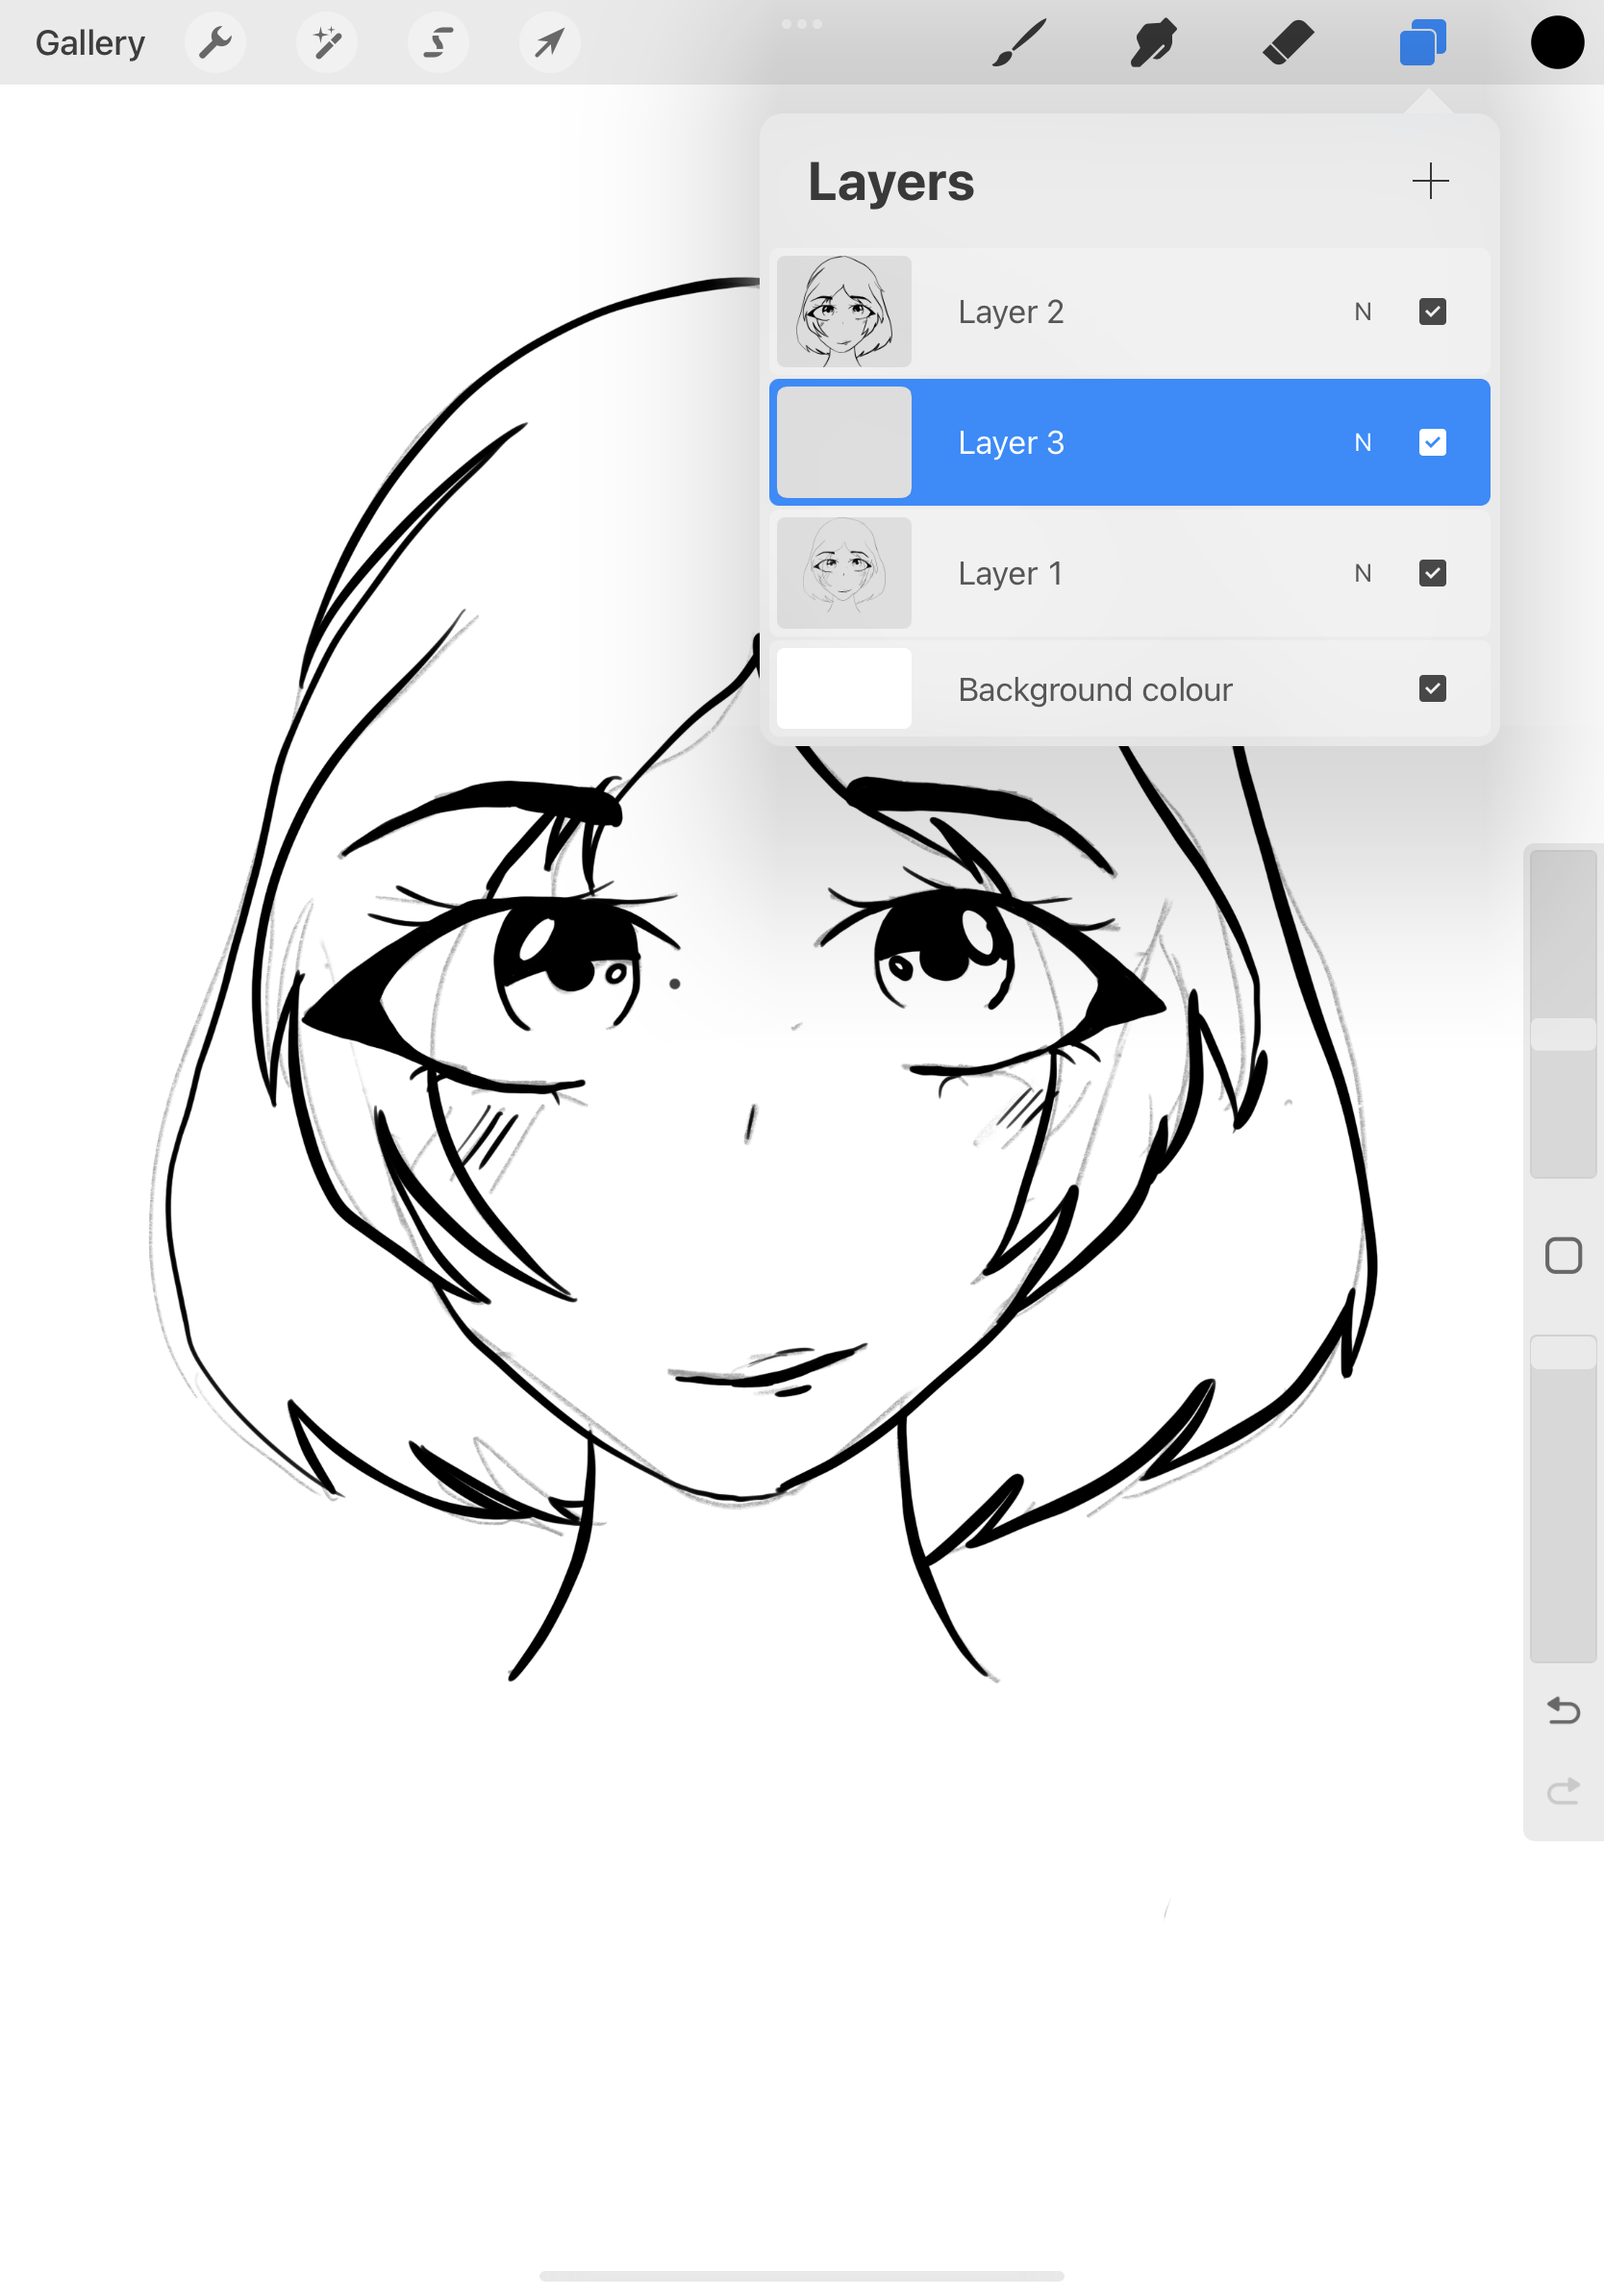Hide Layer 3 using its checkbox
Viewport: 1604px width, 2296px height.
(1432, 442)
